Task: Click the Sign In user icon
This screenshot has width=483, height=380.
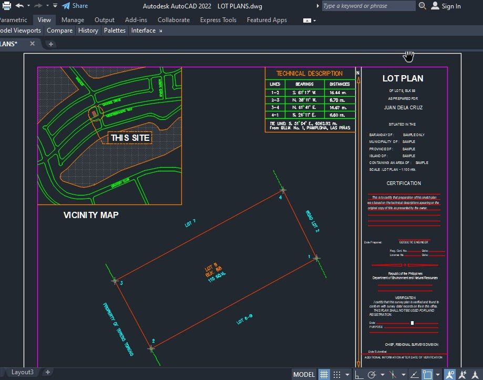Action: (435, 6)
